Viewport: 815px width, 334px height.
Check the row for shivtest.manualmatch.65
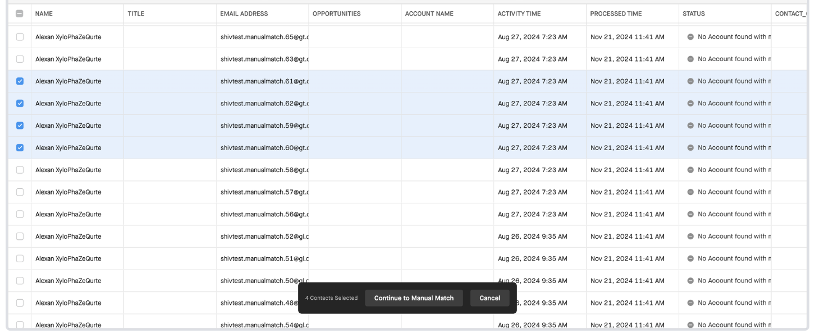coord(20,37)
